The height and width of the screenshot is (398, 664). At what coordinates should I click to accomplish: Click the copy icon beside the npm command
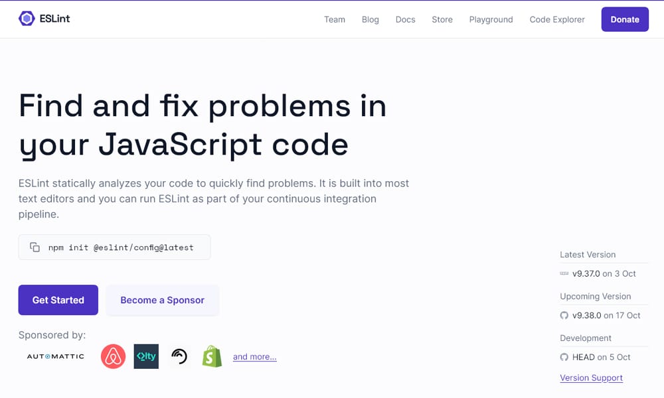click(35, 247)
